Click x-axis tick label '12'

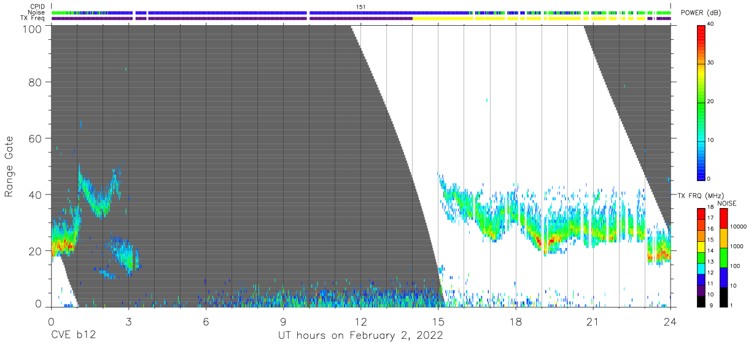[x=360, y=322]
